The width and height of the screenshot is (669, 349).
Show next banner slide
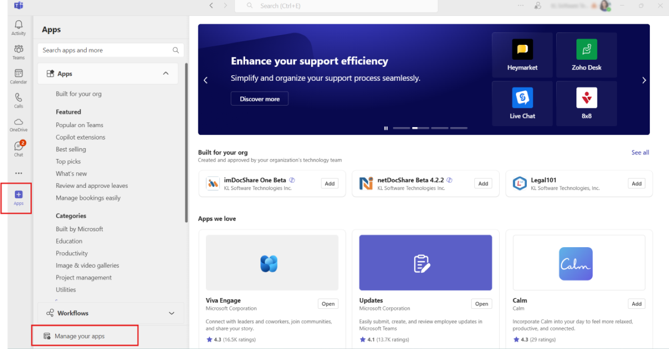point(644,80)
